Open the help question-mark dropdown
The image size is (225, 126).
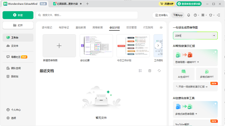coord(196,15)
